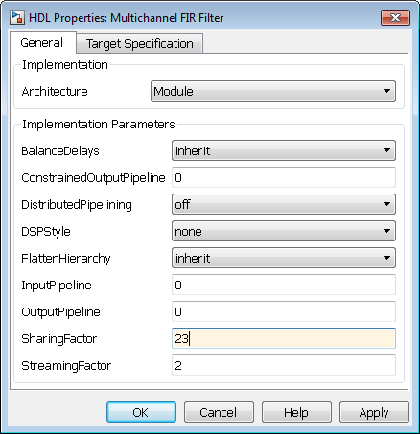The image size is (420, 434).
Task: Click the Cancel button
Action: pyautogui.click(x=219, y=412)
